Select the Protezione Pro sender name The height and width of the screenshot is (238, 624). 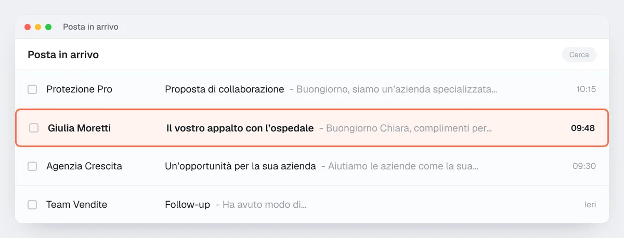tap(79, 89)
